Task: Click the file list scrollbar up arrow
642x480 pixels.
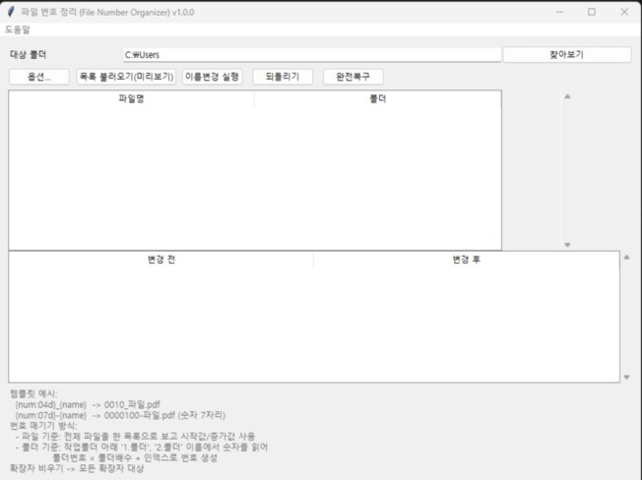Action: (x=567, y=97)
